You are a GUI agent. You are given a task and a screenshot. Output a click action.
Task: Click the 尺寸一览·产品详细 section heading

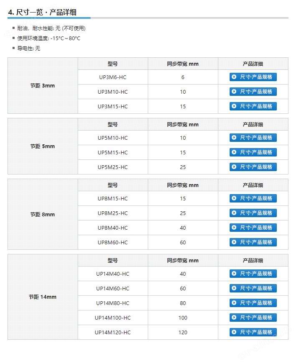[42, 12]
